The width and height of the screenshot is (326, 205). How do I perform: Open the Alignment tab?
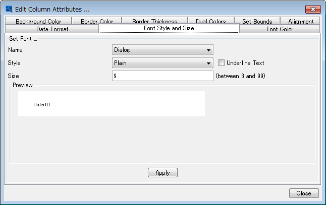(x=301, y=21)
